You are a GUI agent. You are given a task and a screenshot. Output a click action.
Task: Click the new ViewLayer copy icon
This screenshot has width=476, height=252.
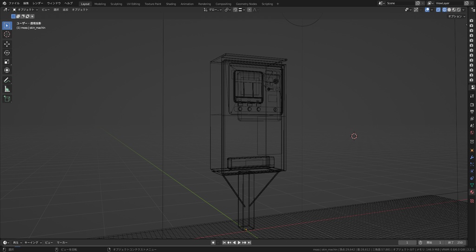pyautogui.click(x=466, y=3)
